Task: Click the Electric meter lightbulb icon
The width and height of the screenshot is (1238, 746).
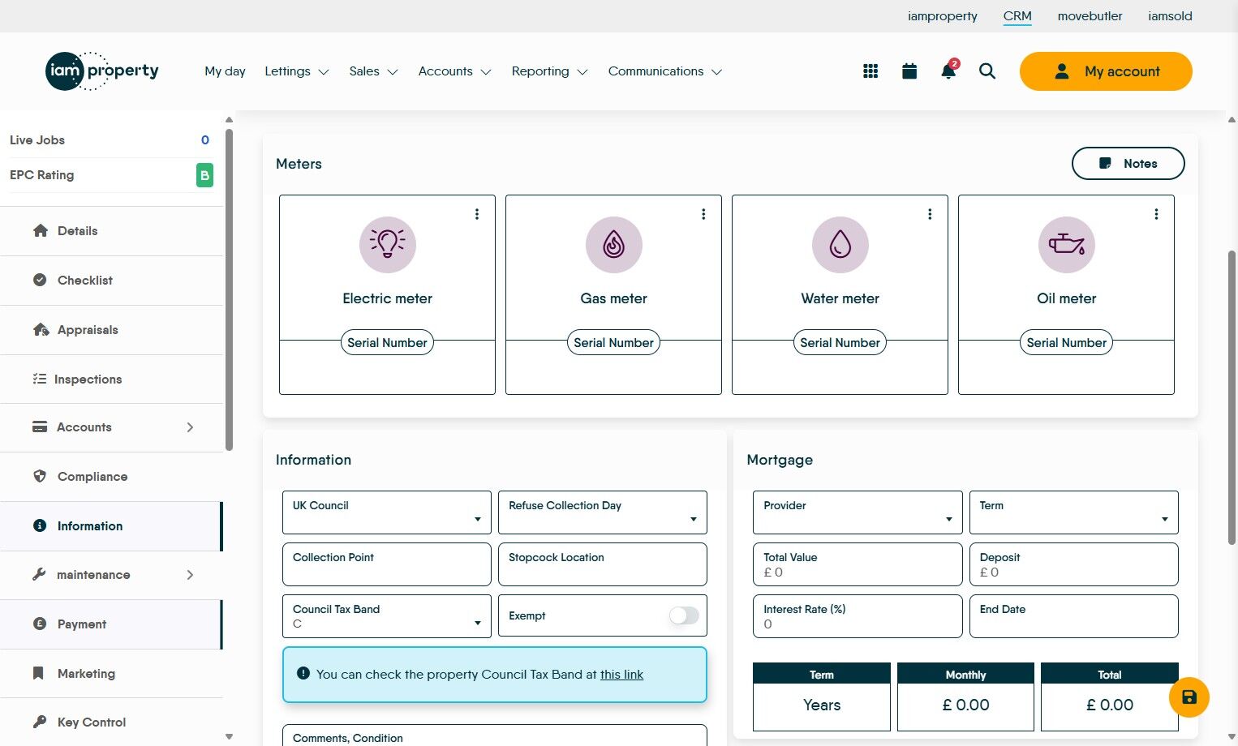Action: 388,245
